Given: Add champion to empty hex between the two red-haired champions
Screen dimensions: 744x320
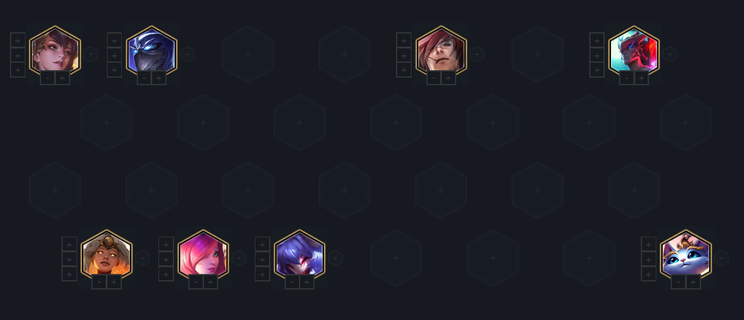Looking at the screenshot, I should pos(538,55).
